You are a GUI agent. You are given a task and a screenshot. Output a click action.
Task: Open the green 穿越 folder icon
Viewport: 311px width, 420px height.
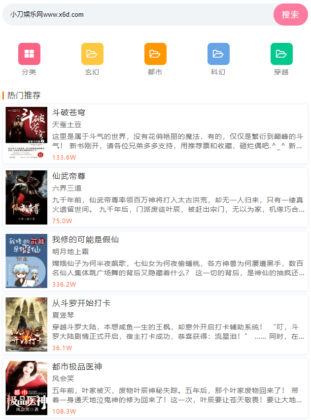(x=281, y=54)
